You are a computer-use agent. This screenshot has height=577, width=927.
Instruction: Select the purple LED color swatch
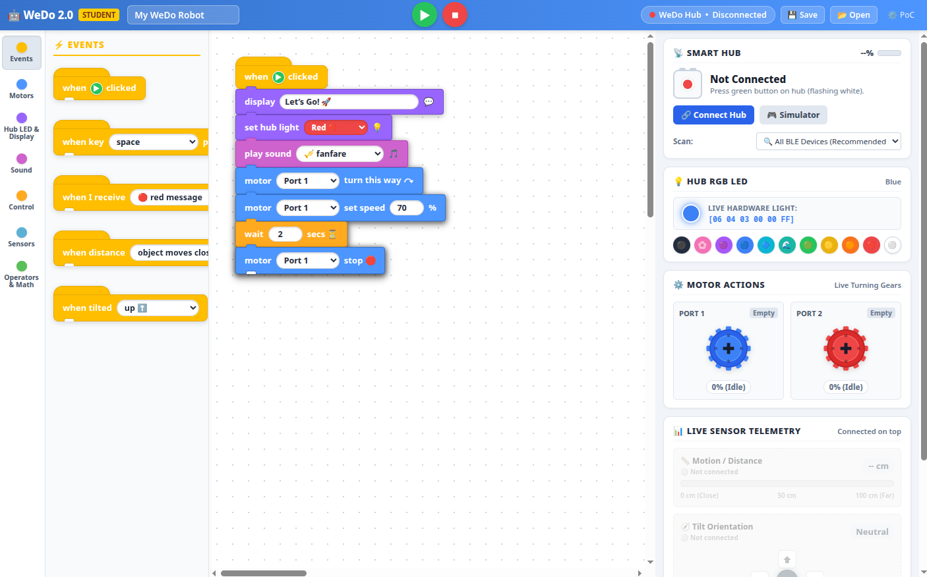(x=724, y=245)
